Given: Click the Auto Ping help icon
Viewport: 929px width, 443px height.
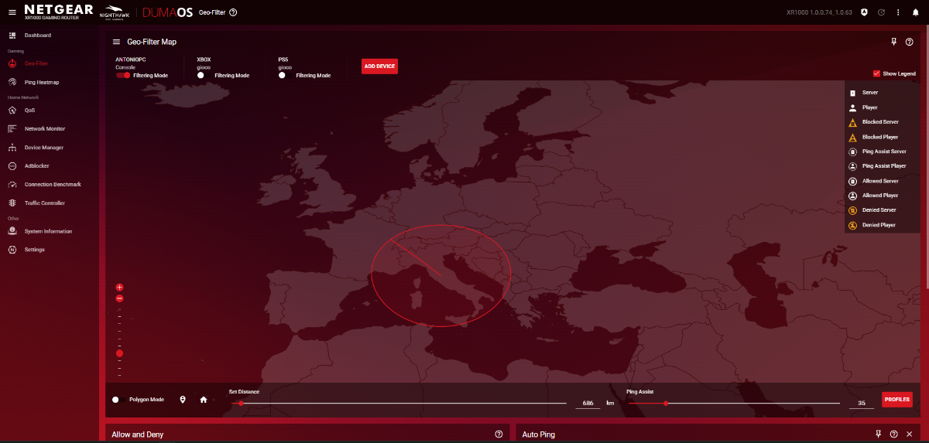Looking at the screenshot, I should pyautogui.click(x=894, y=434).
